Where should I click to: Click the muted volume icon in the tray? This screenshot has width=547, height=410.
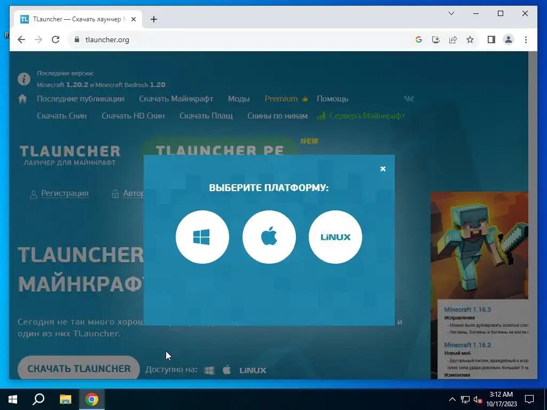pos(478,399)
